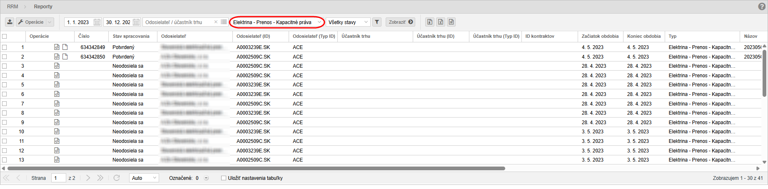Image resolution: width=768 pixels, height=189 pixels.
Task: Open the help question mark icon
Action: pyautogui.click(x=762, y=7)
